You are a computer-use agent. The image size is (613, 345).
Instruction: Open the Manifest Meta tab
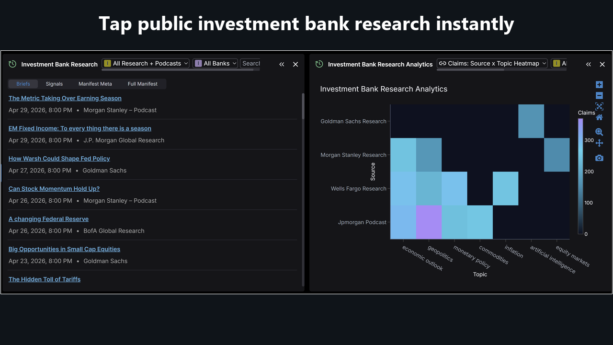coord(95,84)
